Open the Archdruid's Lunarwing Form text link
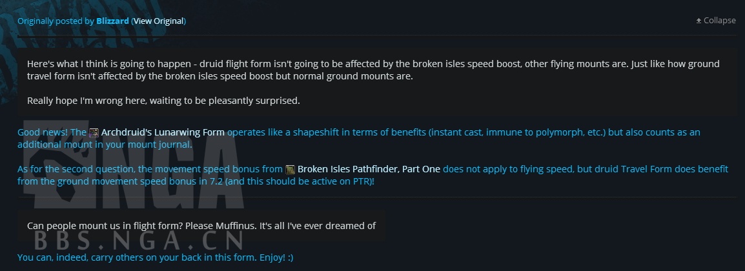The image size is (745, 271). 163,132
